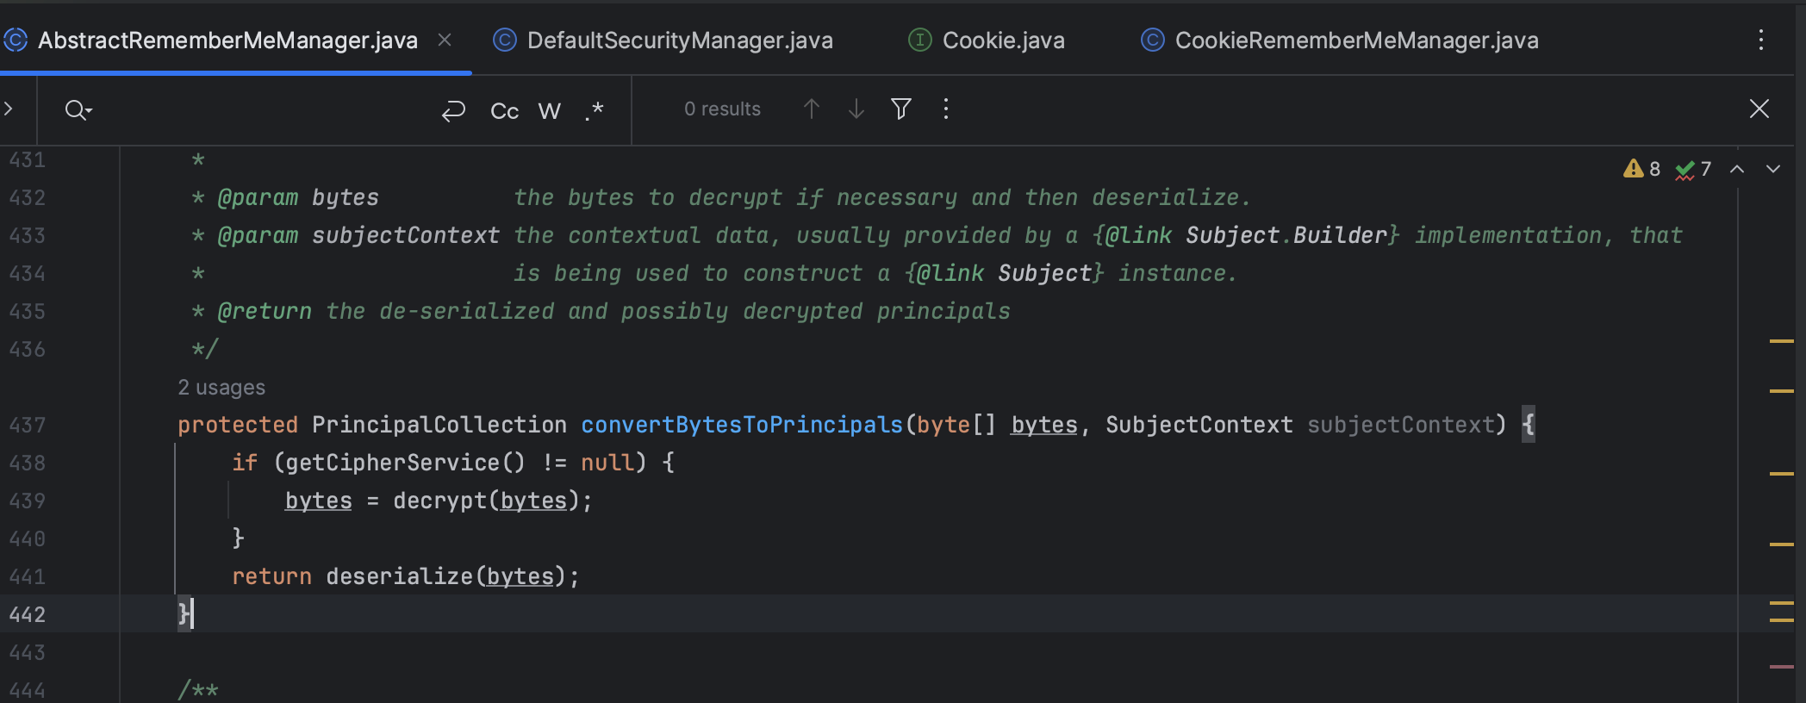
Task: Insert new line in search field
Action: coord(453,110)
